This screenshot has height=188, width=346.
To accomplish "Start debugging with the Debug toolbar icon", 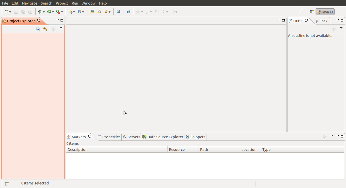I will (40, 12).
